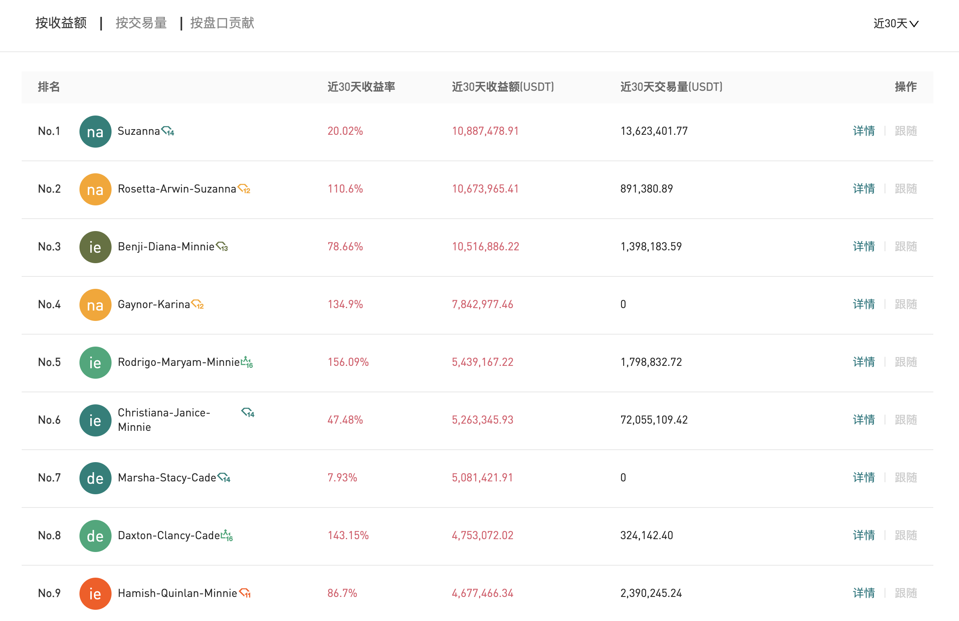Click the 20.02% return value
Image resolution: width=959 pixels, height=621 pixels.
[x=345, y=131]
